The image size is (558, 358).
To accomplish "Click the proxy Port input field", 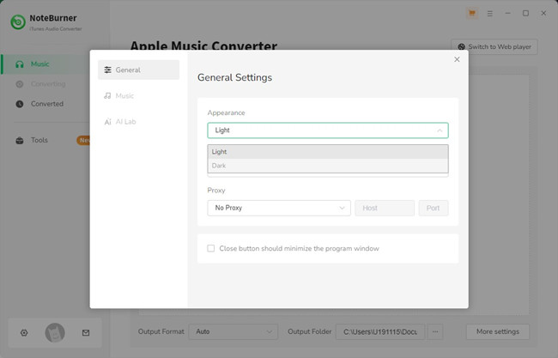I will click(x=433, y=208).
